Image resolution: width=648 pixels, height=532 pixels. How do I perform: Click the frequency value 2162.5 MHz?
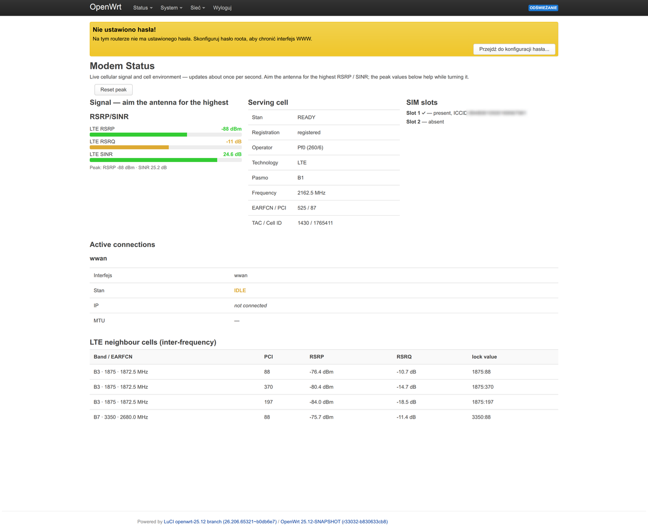[x=311, y=193]
